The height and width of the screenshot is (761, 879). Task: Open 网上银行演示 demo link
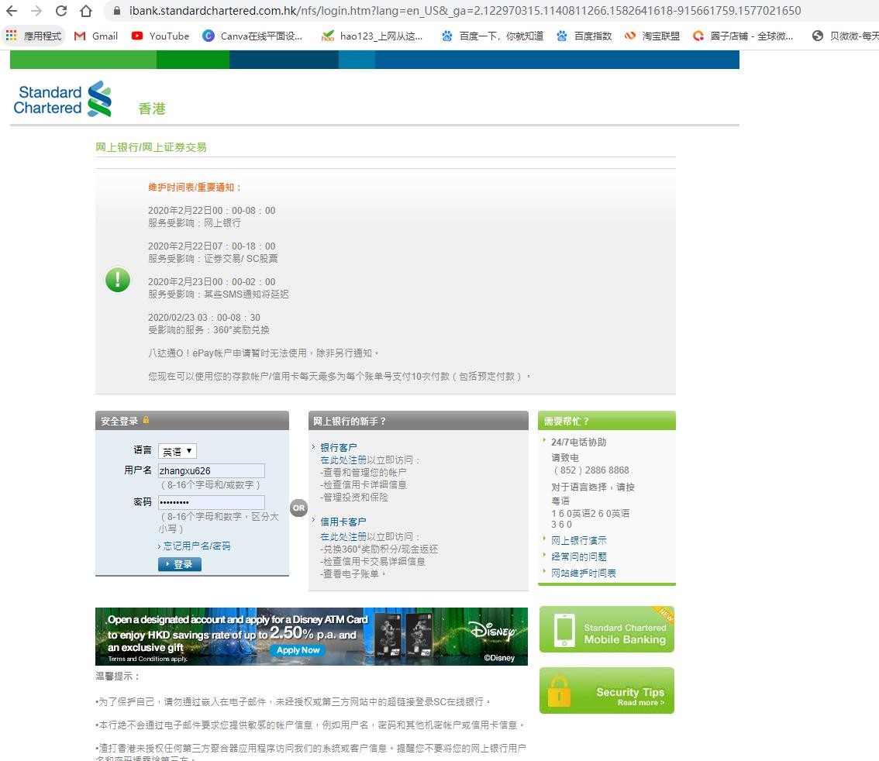(x=578, y=540)
